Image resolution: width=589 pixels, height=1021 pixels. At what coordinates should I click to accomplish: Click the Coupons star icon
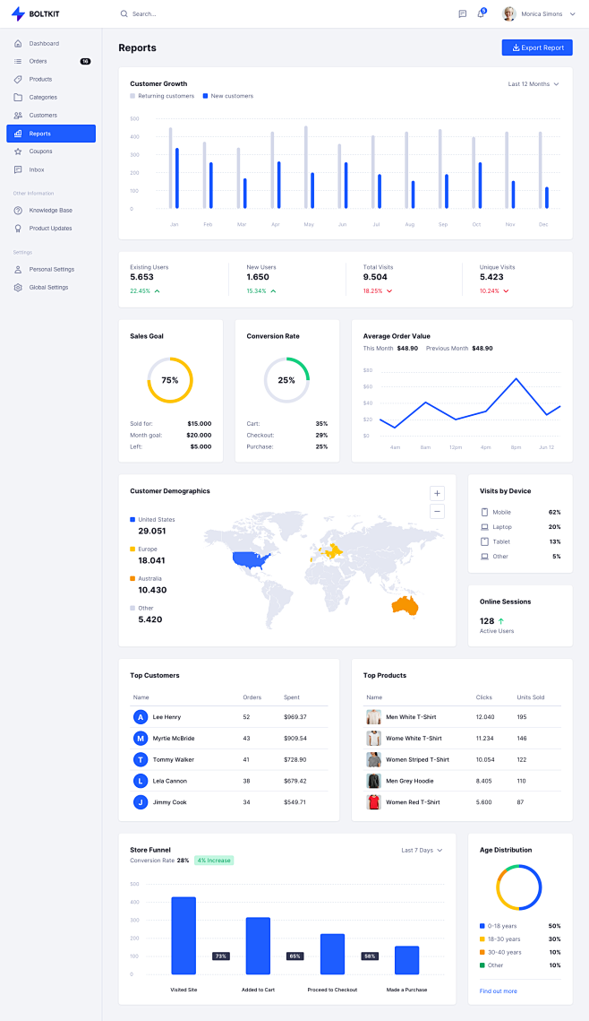coord(18,151)
